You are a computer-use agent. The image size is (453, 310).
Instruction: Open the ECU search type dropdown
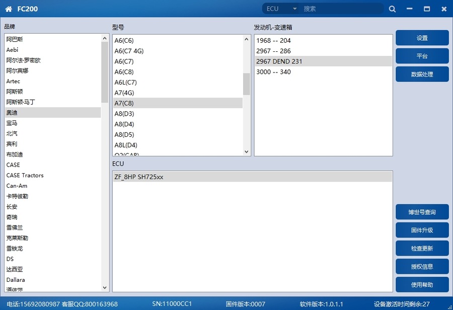pos(282,9)
